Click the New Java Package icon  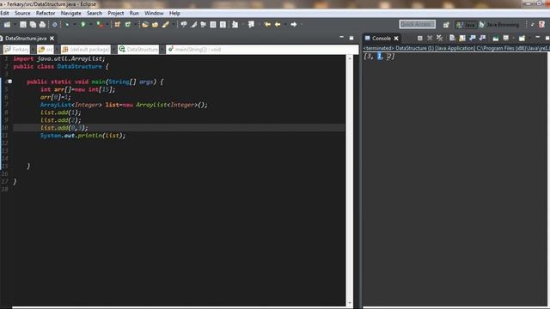(117, 25)
